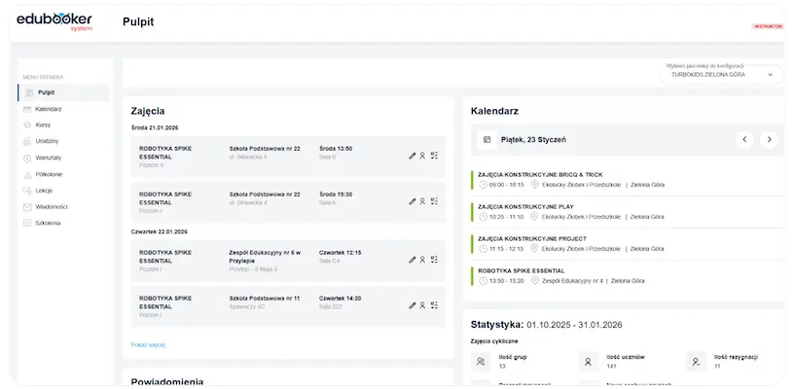The image size is (794, 389).
Task: Click the Lekcje icon in sidebar
Action: click(x=27, y=191)
